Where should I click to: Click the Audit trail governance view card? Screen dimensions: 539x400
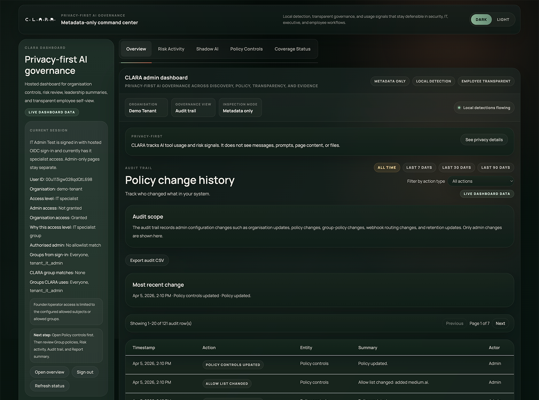(193, 107)
